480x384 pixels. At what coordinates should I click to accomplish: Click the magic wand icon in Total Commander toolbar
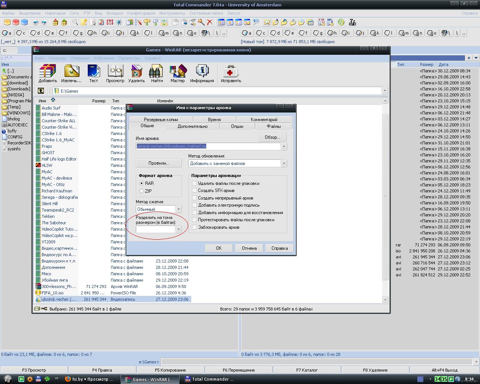pos(201,22)
